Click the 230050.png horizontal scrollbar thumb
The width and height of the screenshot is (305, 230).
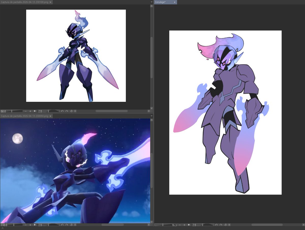click(113, 225)
